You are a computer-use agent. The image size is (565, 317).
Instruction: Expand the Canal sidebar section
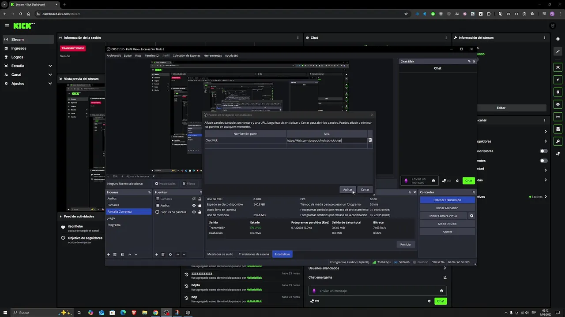coord(50,75)
